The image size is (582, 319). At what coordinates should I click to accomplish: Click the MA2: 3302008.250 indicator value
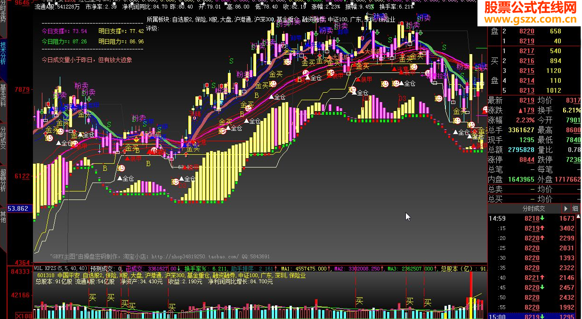[x=360, y=269]
